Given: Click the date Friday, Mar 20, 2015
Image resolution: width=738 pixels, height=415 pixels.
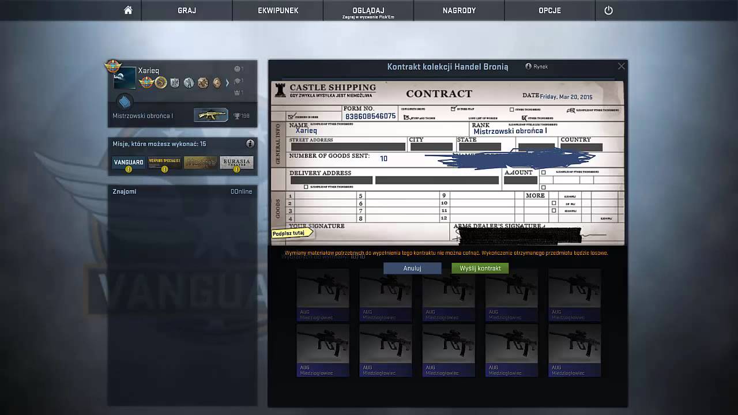Looking at the screenshot, I should pyautogui.click(x=566, y=96).
